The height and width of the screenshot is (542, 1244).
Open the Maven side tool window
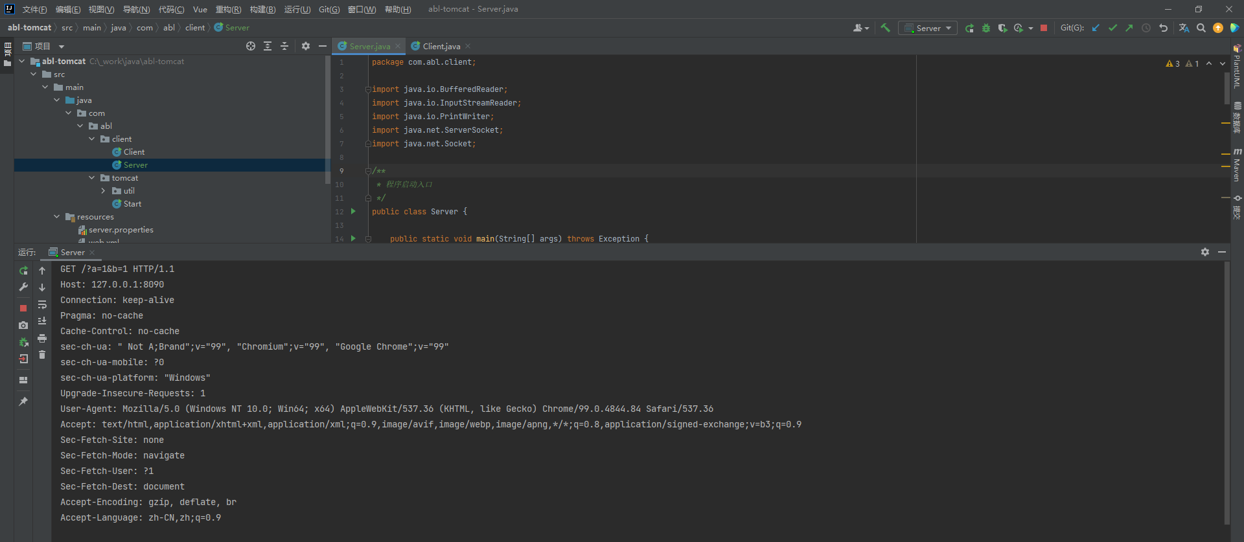(x=1237, y=165)
